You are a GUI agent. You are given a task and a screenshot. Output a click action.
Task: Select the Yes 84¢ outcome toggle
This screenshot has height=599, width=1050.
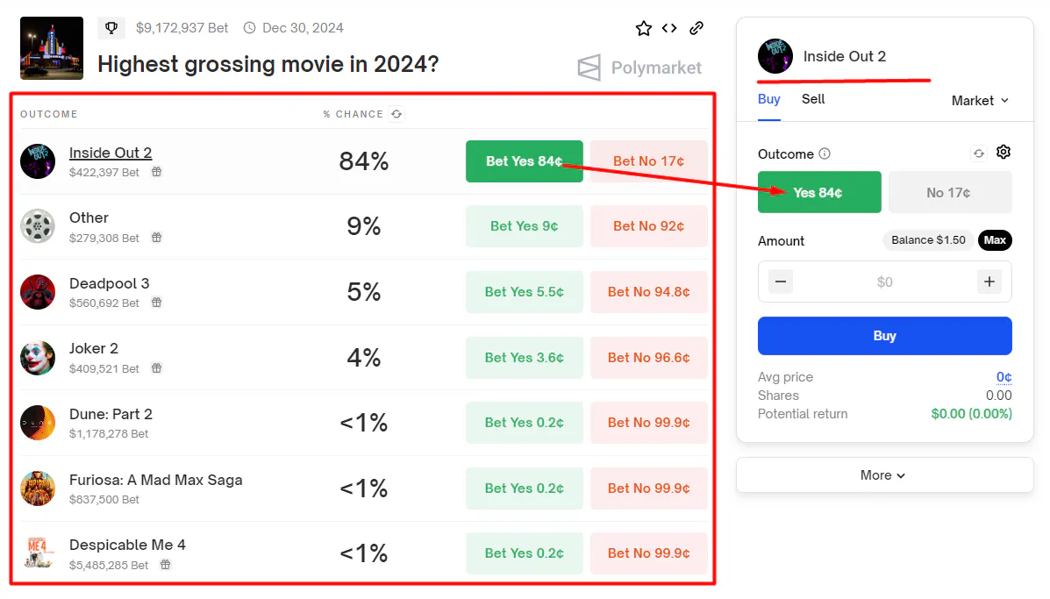[818, 191]
